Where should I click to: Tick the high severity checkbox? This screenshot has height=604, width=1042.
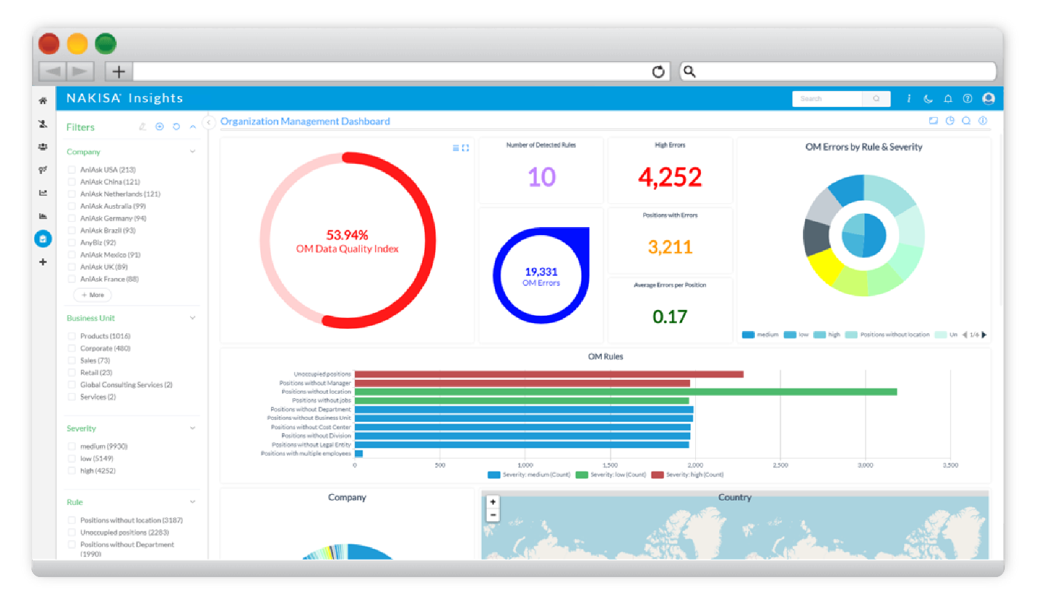72,471
